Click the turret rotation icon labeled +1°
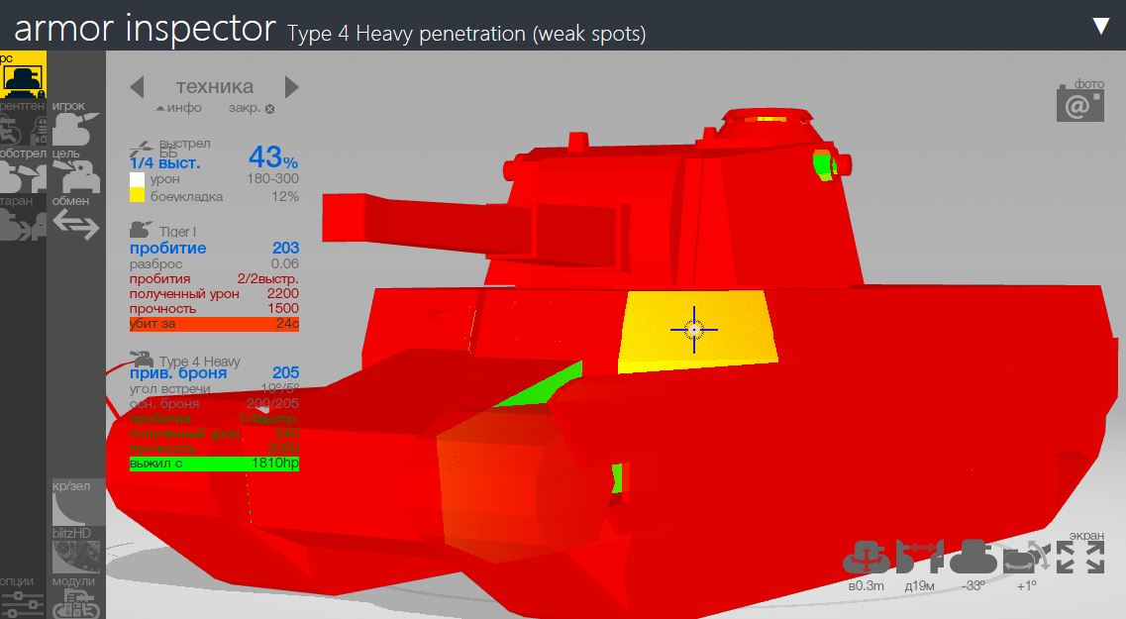 [x=1026, y=560]
